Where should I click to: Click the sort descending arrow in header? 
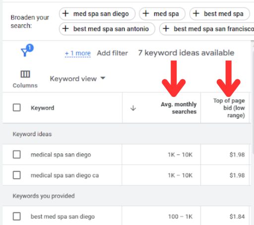point(133,108)
